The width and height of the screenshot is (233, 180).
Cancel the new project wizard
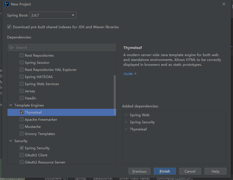point(190,171)
